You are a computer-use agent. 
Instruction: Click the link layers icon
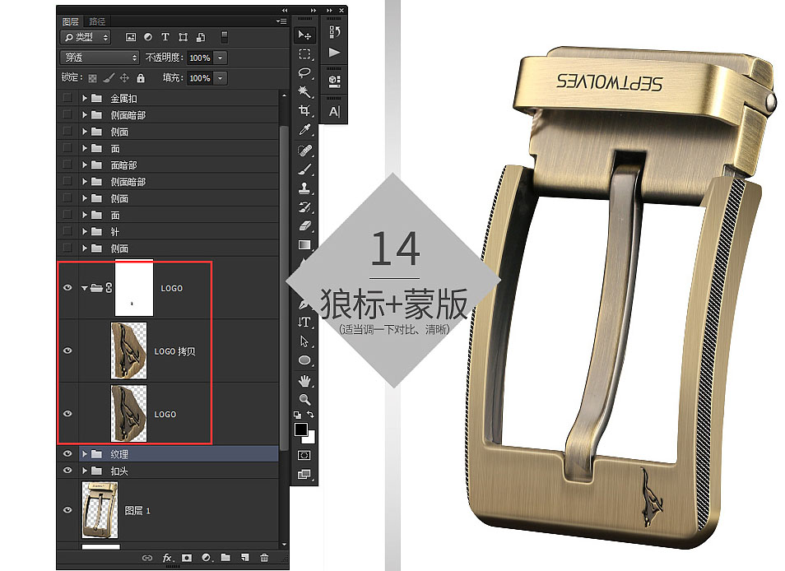coord(147,558)
